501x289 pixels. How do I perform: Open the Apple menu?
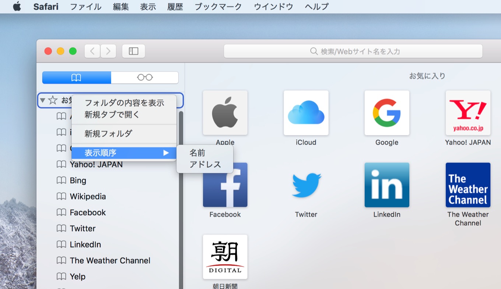[17, 7]
